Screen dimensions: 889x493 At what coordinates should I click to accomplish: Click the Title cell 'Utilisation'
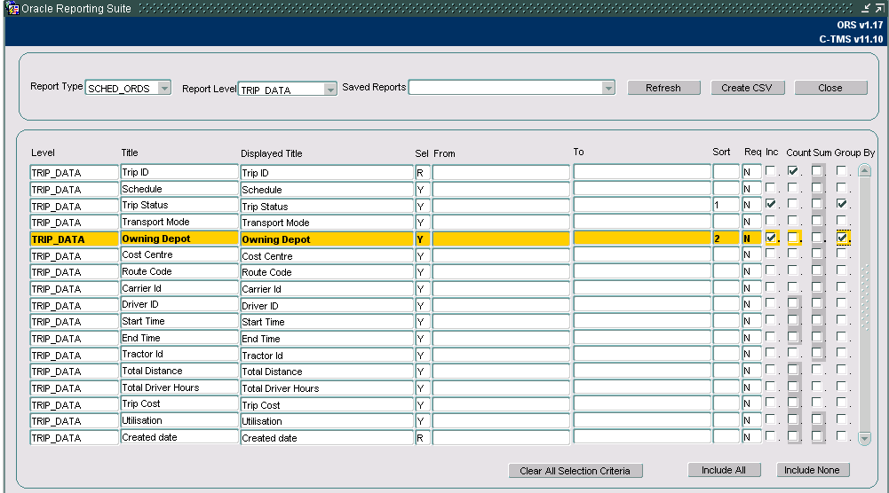pos(179,420)
